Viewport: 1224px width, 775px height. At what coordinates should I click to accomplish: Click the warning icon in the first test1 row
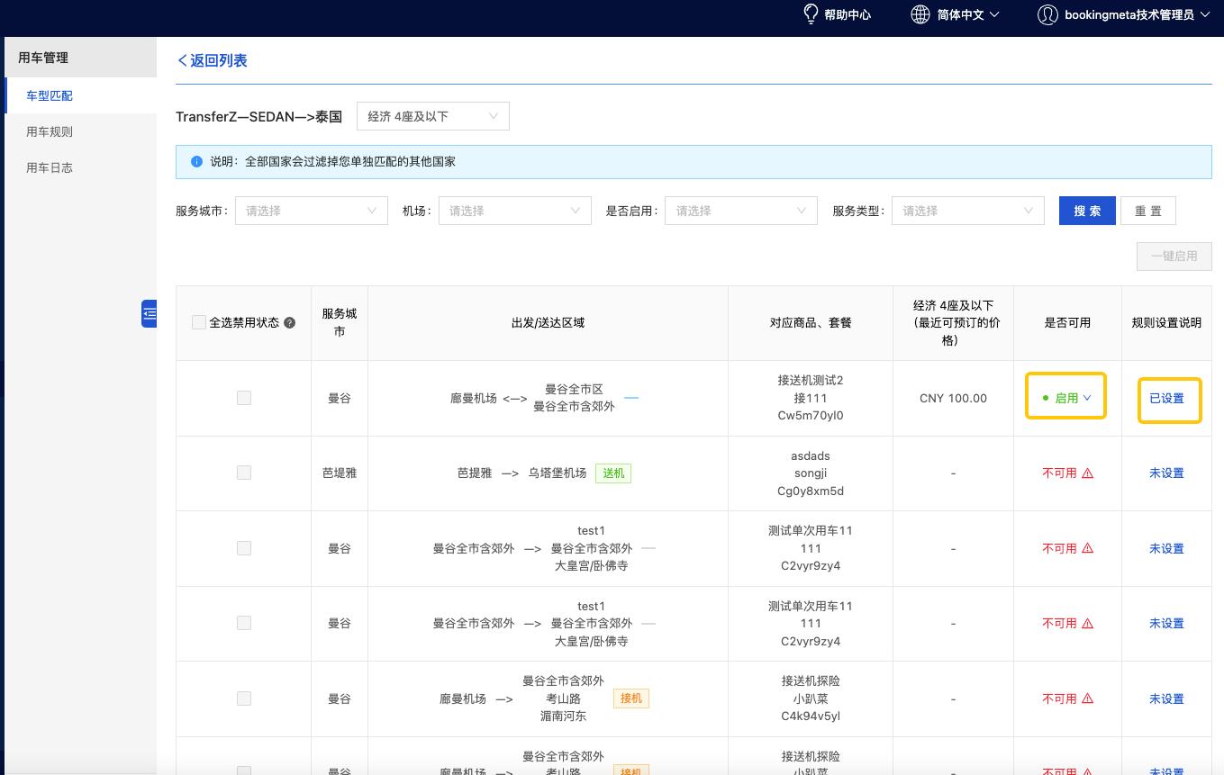click(1088, 547)
